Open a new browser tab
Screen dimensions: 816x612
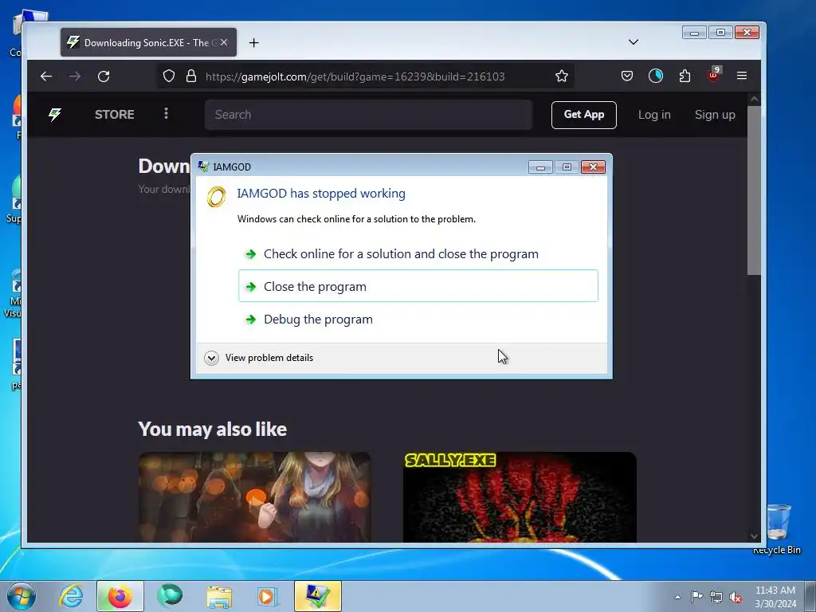[x=254, y=43]
